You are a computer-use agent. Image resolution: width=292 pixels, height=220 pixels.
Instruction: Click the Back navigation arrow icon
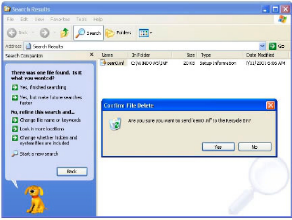click(12, 33)
